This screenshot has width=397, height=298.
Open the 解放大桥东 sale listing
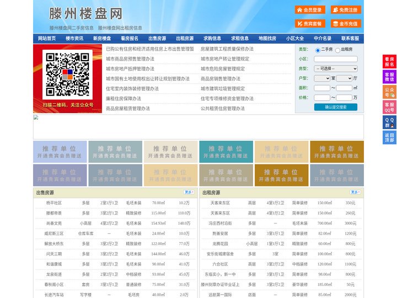54,244
